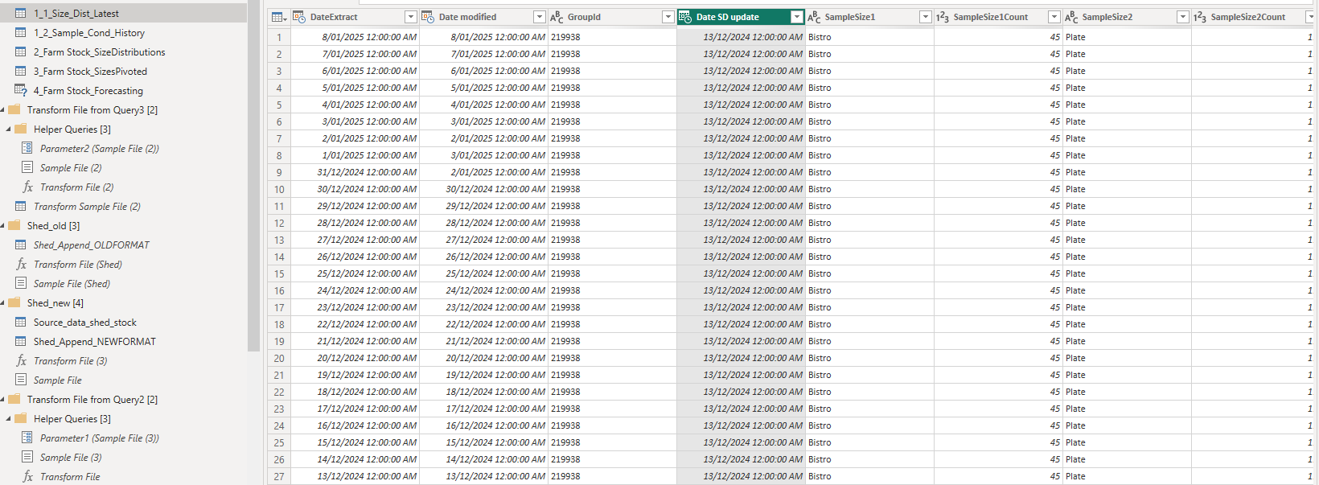
Task: Open 4_Farm Stock_Forecasting query
Action: 88,91
